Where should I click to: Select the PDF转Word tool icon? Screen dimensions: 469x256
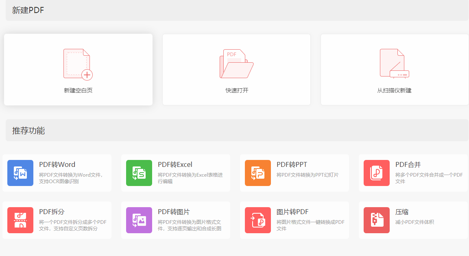(20, 173)
